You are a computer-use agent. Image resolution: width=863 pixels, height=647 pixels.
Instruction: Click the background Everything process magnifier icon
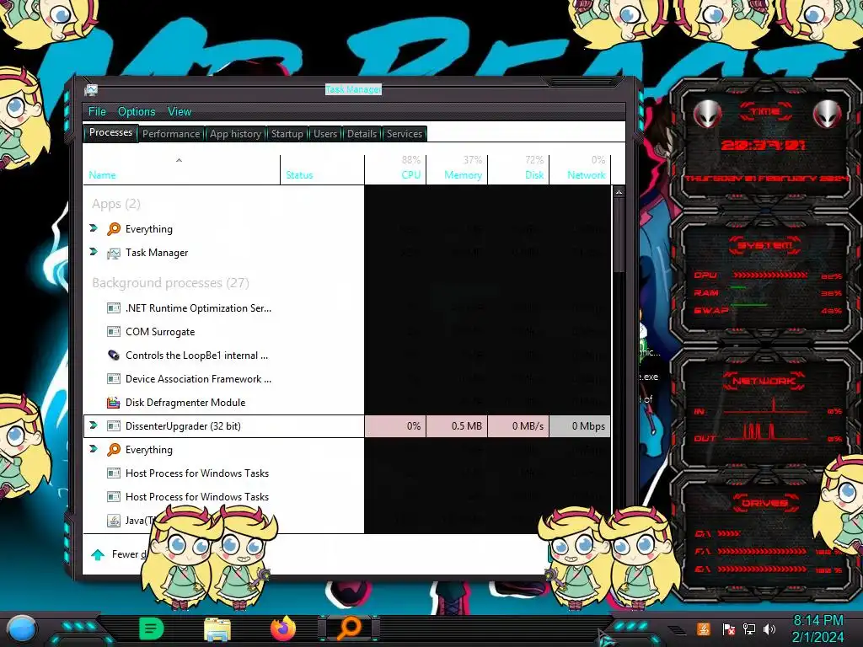pyautogui.click(x=114, y=450)
